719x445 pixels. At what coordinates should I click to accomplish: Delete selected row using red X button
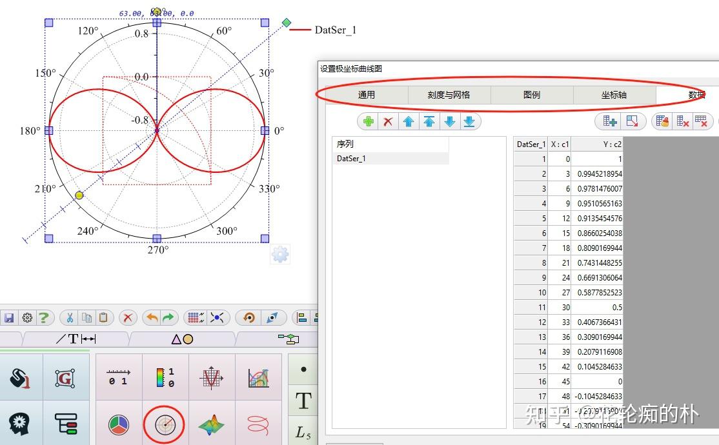(387, 121)
